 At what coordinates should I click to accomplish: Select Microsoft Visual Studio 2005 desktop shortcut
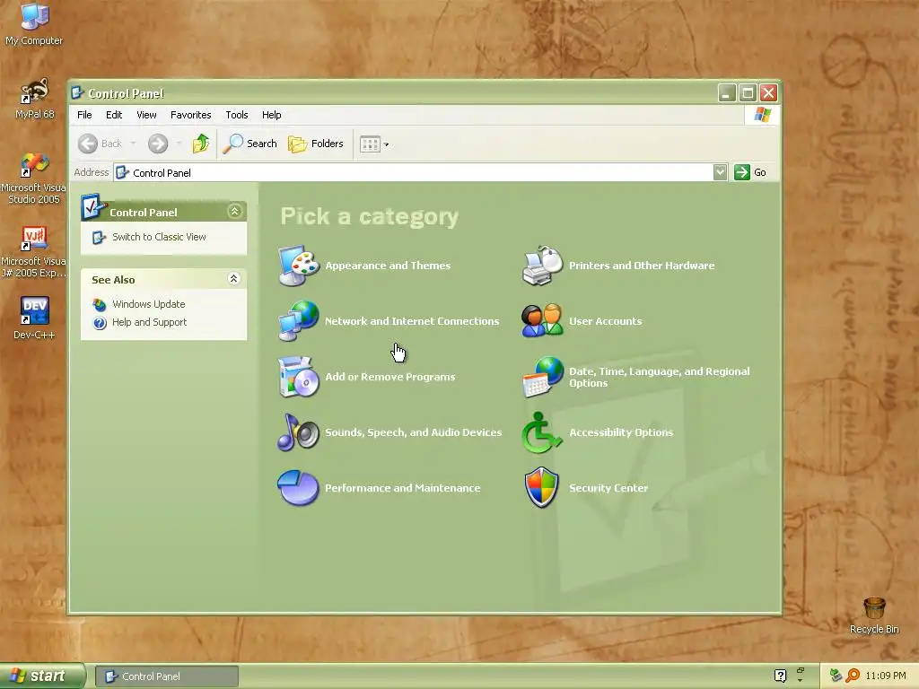point(33,179)
